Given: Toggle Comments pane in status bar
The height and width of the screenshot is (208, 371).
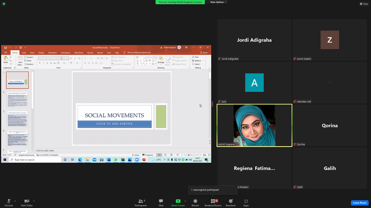Looking at the screenshot, I should [148, 155].
